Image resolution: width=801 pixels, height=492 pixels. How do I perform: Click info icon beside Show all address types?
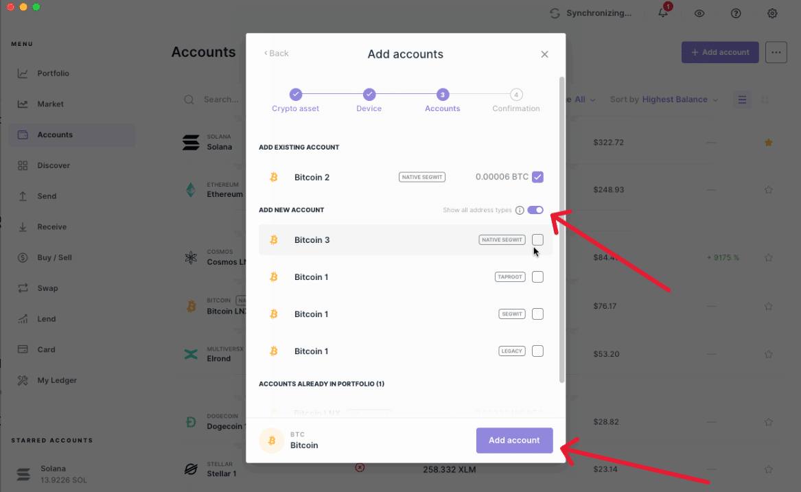[520, 210]
